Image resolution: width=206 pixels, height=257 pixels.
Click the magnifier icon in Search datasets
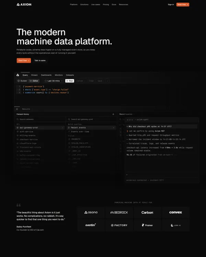click(18, 119)
